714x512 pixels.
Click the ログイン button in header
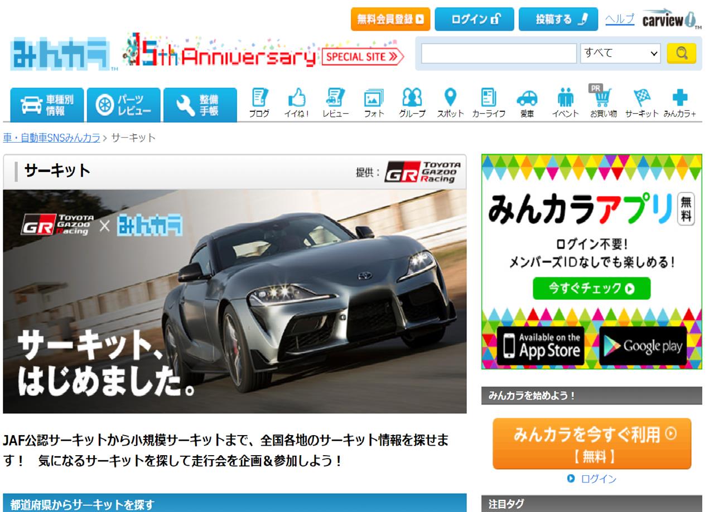(x=475, y=19)
